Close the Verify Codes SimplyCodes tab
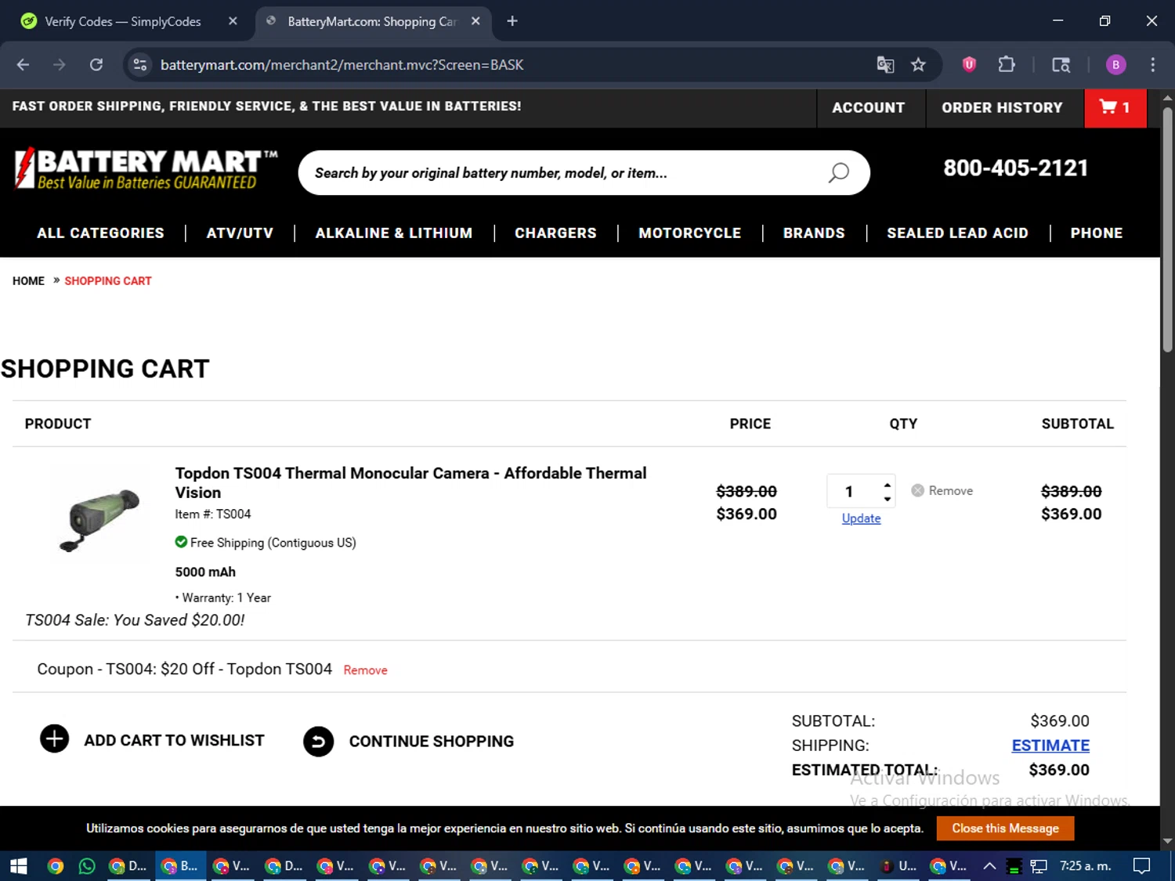1175x881 pixels. point(233,21)
